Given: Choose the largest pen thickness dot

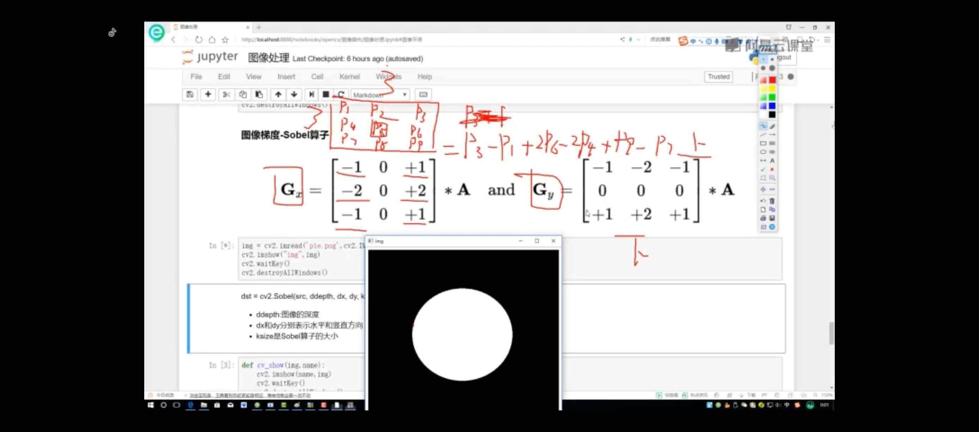Looking at the screenshot, I should [772, 68].
